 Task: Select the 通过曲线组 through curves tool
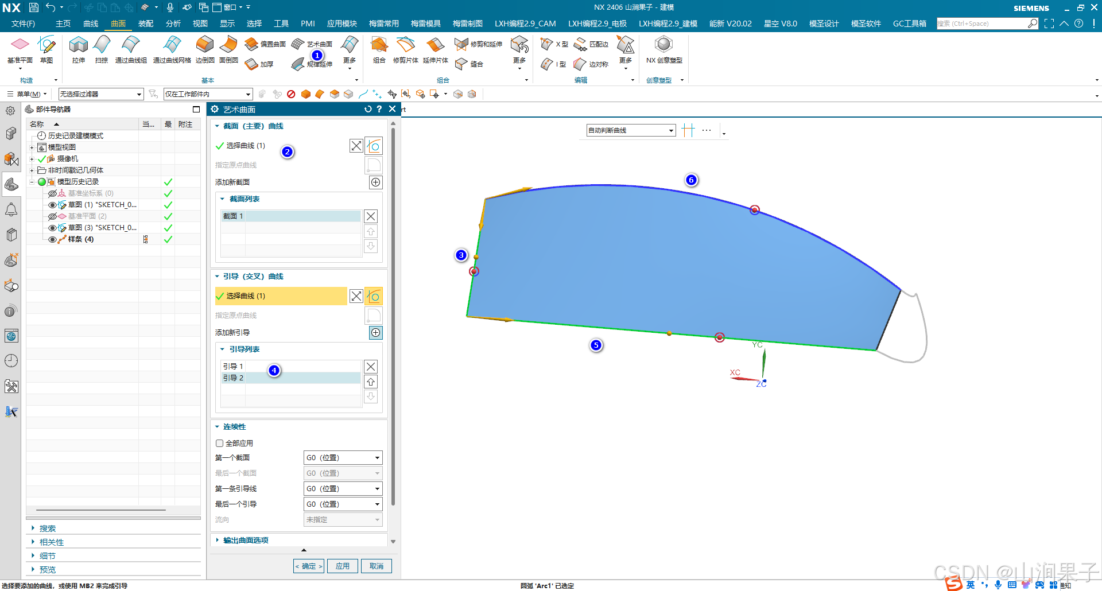click(131, 50)
